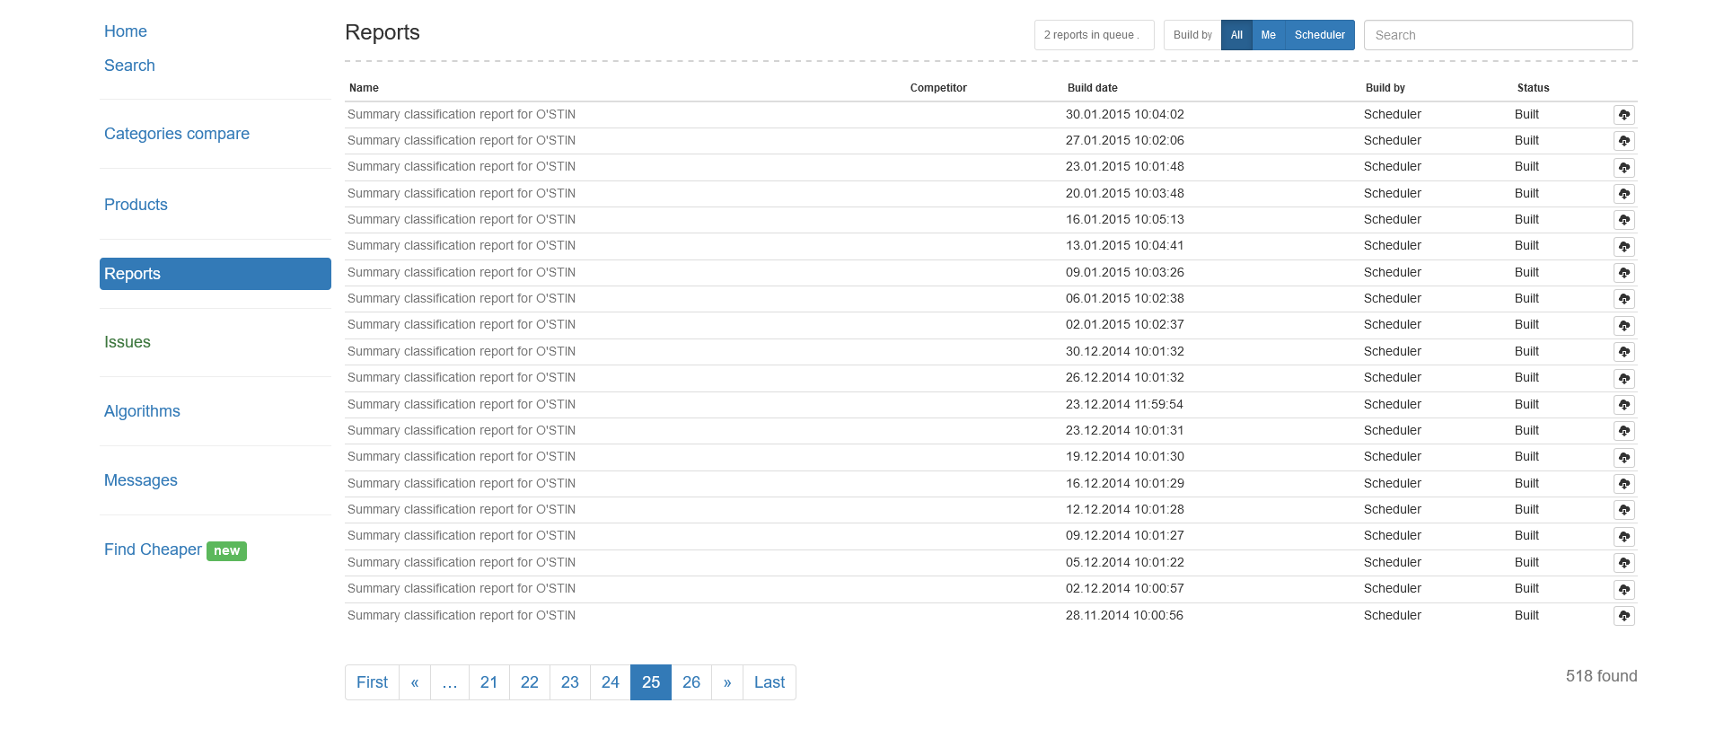Viewport: 1724px width, 756px height.
Task: Go to previous page with « arrow
Action: 415,682
